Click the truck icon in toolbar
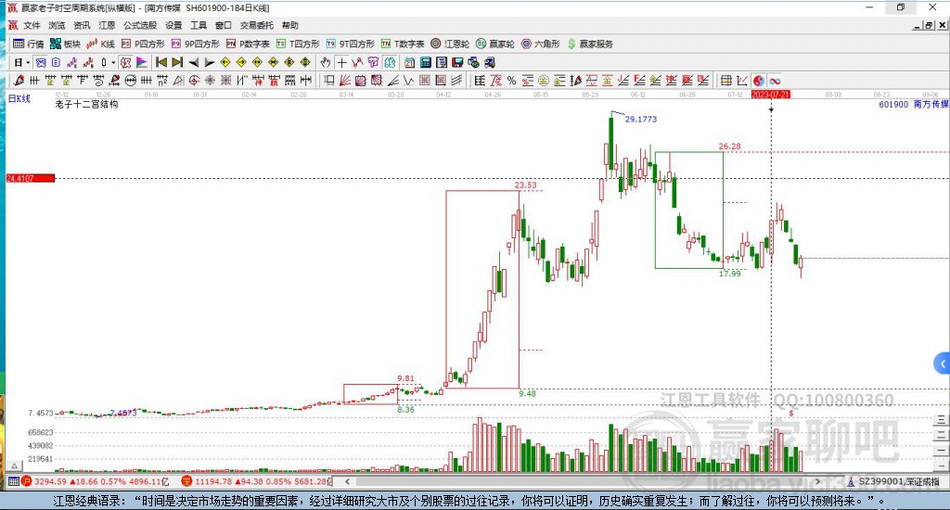This screenshot has height=510, width=950. [489, 62]
